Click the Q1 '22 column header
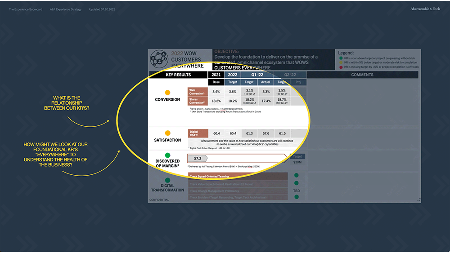The height and width of the screenshot is (253, 450). pyautogui.click(x=256, y=75)
